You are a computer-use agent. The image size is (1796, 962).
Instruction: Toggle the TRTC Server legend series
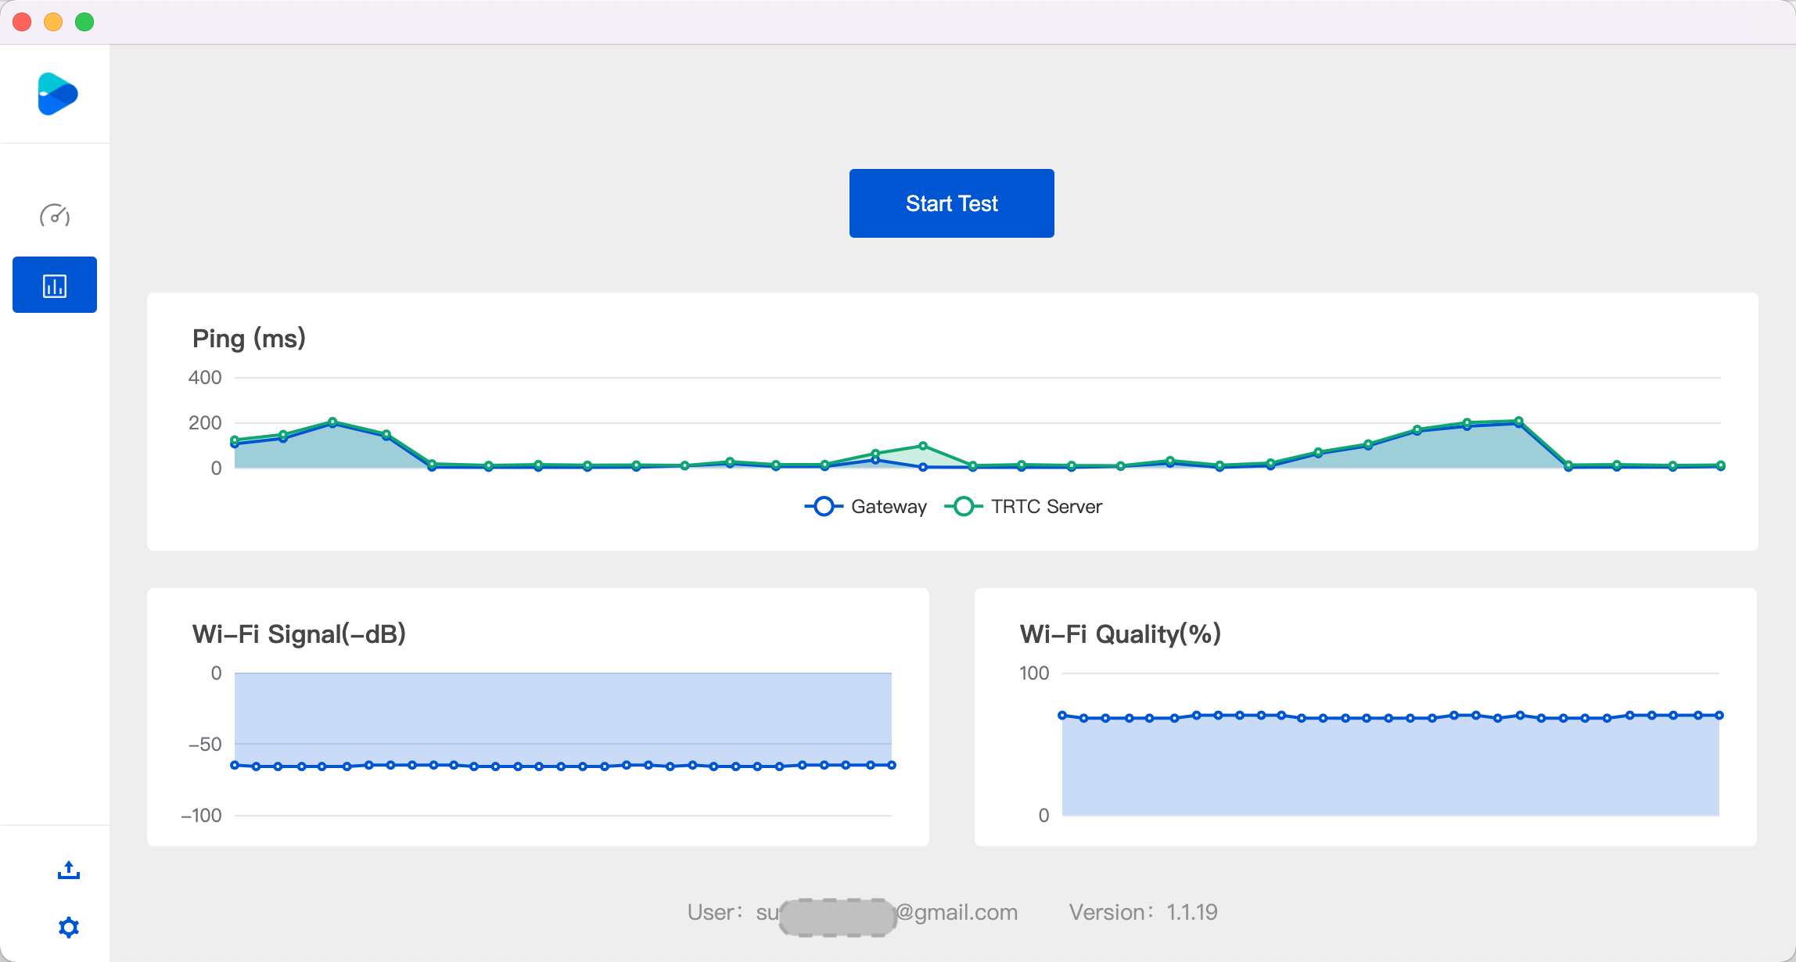pos(1046,507)
